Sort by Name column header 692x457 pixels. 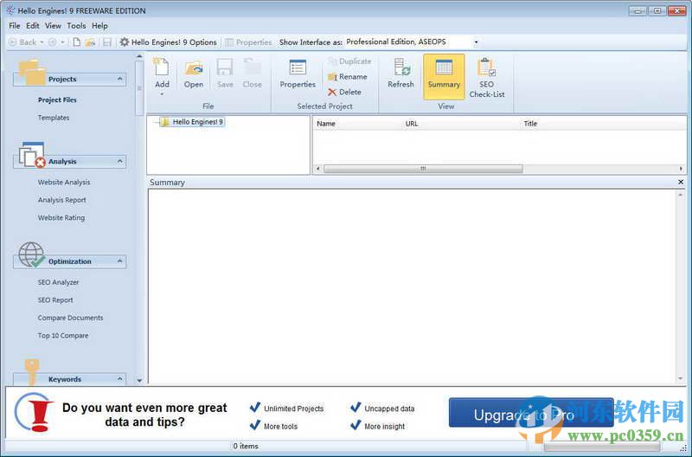(326, 124)
